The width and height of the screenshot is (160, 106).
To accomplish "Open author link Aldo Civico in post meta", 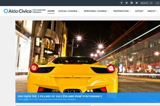I will pyautogui.click(x=29, y=99).
